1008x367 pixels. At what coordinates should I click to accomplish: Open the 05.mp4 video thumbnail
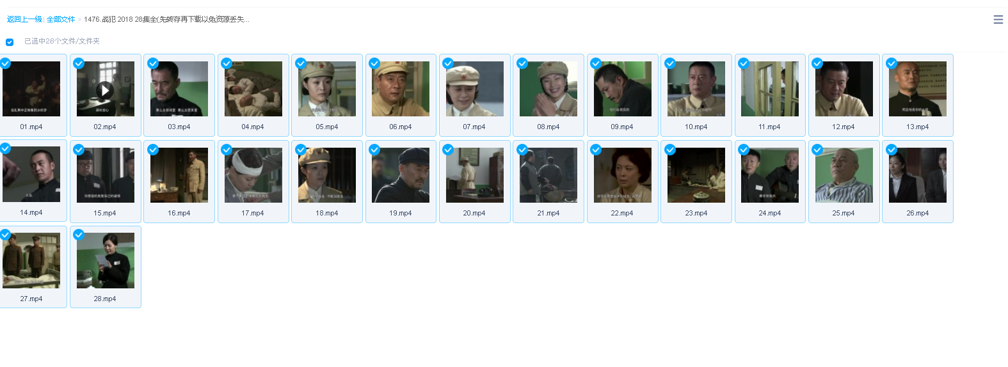click(327, 89)
